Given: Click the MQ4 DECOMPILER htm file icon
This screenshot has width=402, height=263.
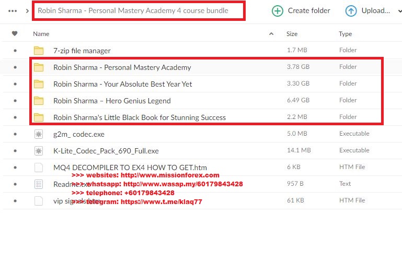Looking at the screenshot, I should click(x=39, y=168).
